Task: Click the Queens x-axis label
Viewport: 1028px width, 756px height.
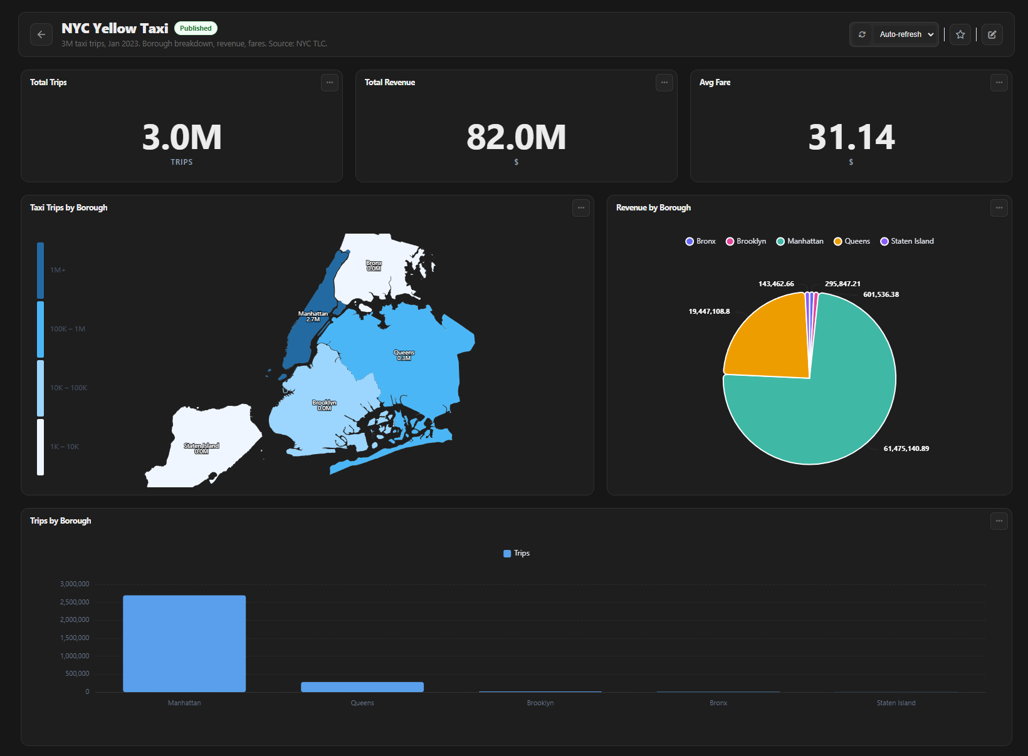Action: tap(362, 703)
